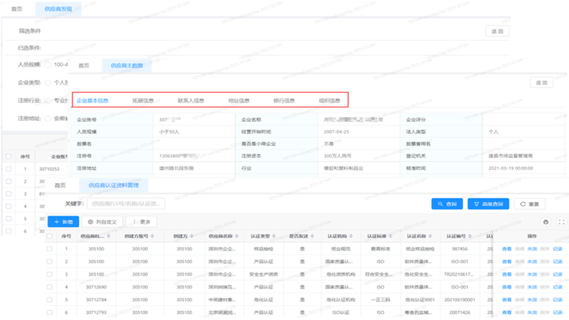The height and width of the screenshot is (320, 569).
Task: Open the 列自定义 column settings
Action: (102, 222)
